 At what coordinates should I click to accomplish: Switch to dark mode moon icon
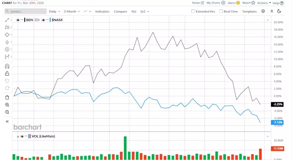279,11
